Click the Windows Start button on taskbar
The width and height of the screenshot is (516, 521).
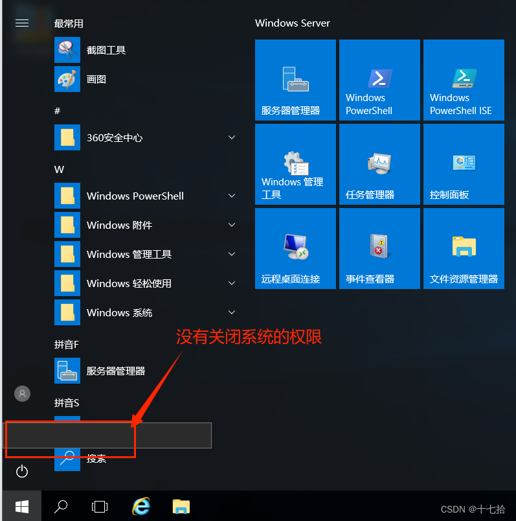coord(22,506)
